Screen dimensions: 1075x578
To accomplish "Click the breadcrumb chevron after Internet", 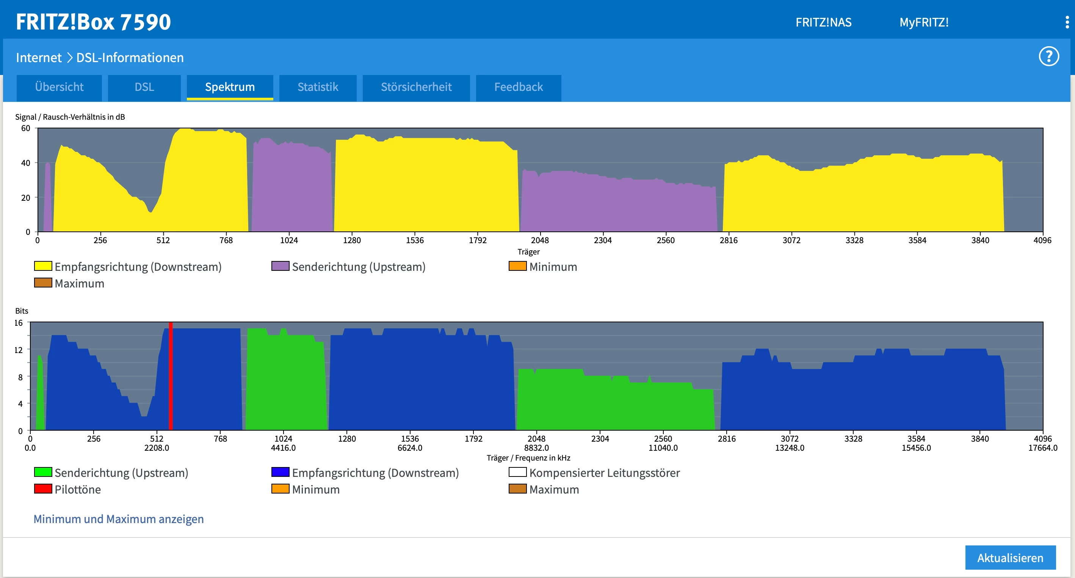I will pyautogui.click(x=69, y=58).
